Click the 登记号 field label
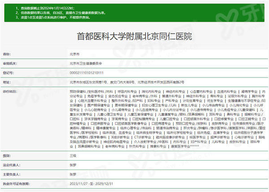The width and height of the screenshot is (269, 192). [x=9, y=73]
